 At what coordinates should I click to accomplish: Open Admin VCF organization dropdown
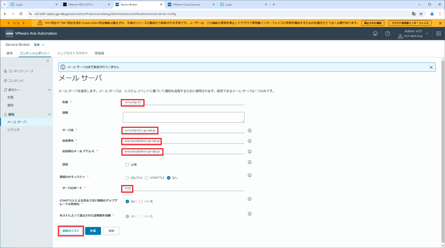coord(413,34)
